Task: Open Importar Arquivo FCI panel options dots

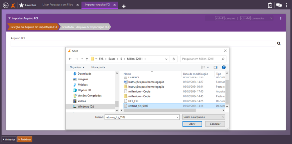Action: (281, 18)
